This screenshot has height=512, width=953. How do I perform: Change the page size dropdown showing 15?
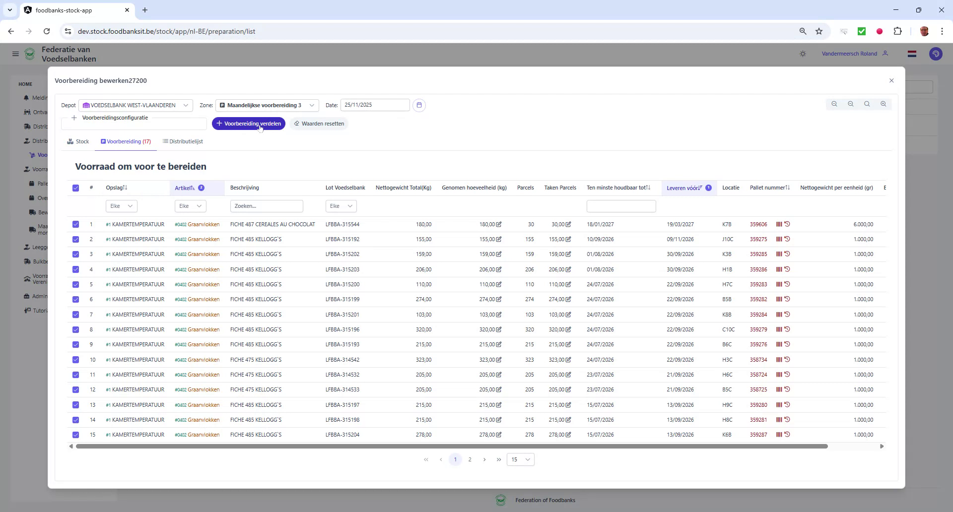tap(520, 459)
